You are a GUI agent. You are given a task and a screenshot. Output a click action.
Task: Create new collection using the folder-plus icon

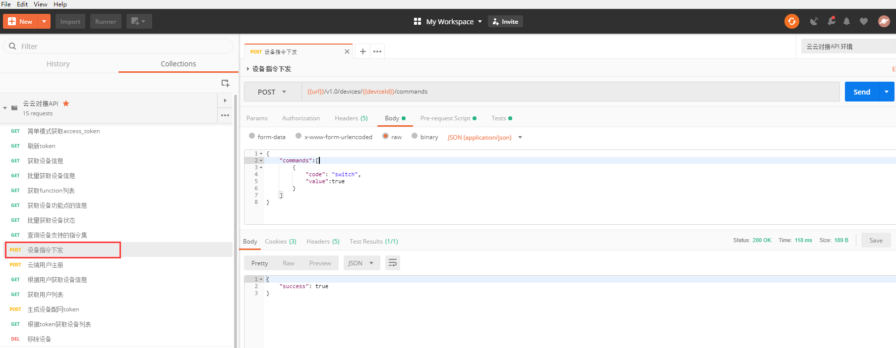pos(225,83)
